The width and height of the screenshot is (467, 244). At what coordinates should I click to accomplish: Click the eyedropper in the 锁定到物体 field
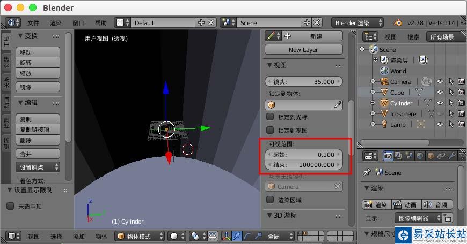338,105
